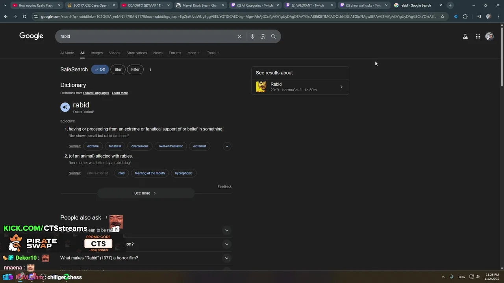
Task: Open the taskbar volume icon
Action: 478,277
